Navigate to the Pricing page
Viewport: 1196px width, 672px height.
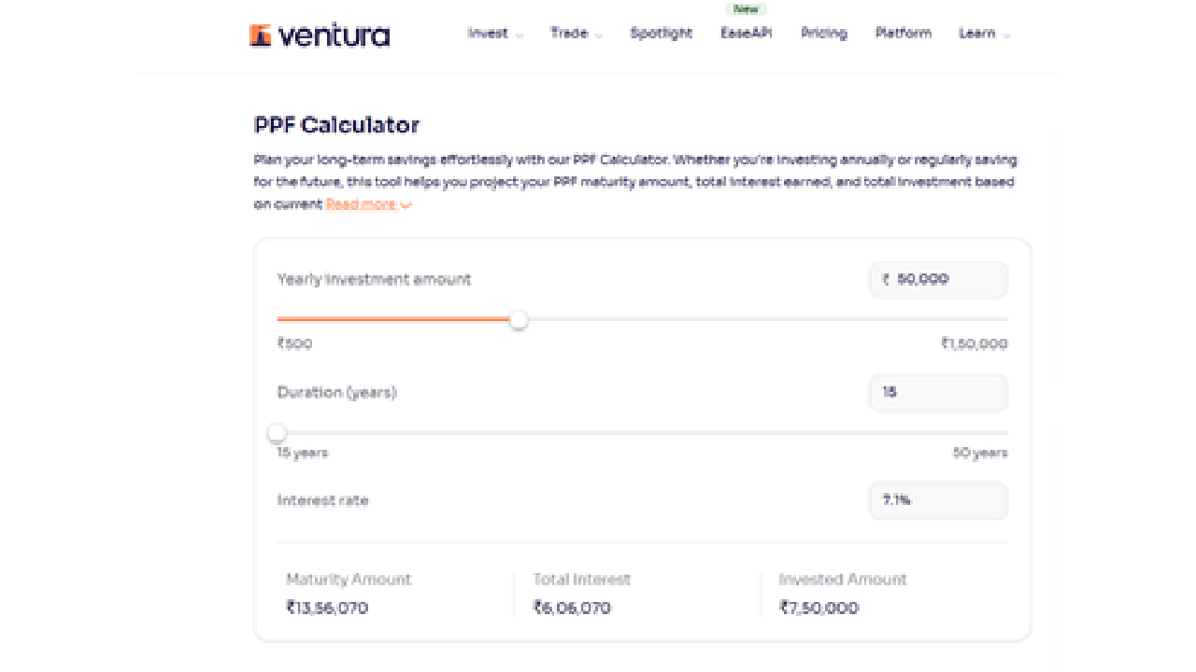[x=824, y=34]
